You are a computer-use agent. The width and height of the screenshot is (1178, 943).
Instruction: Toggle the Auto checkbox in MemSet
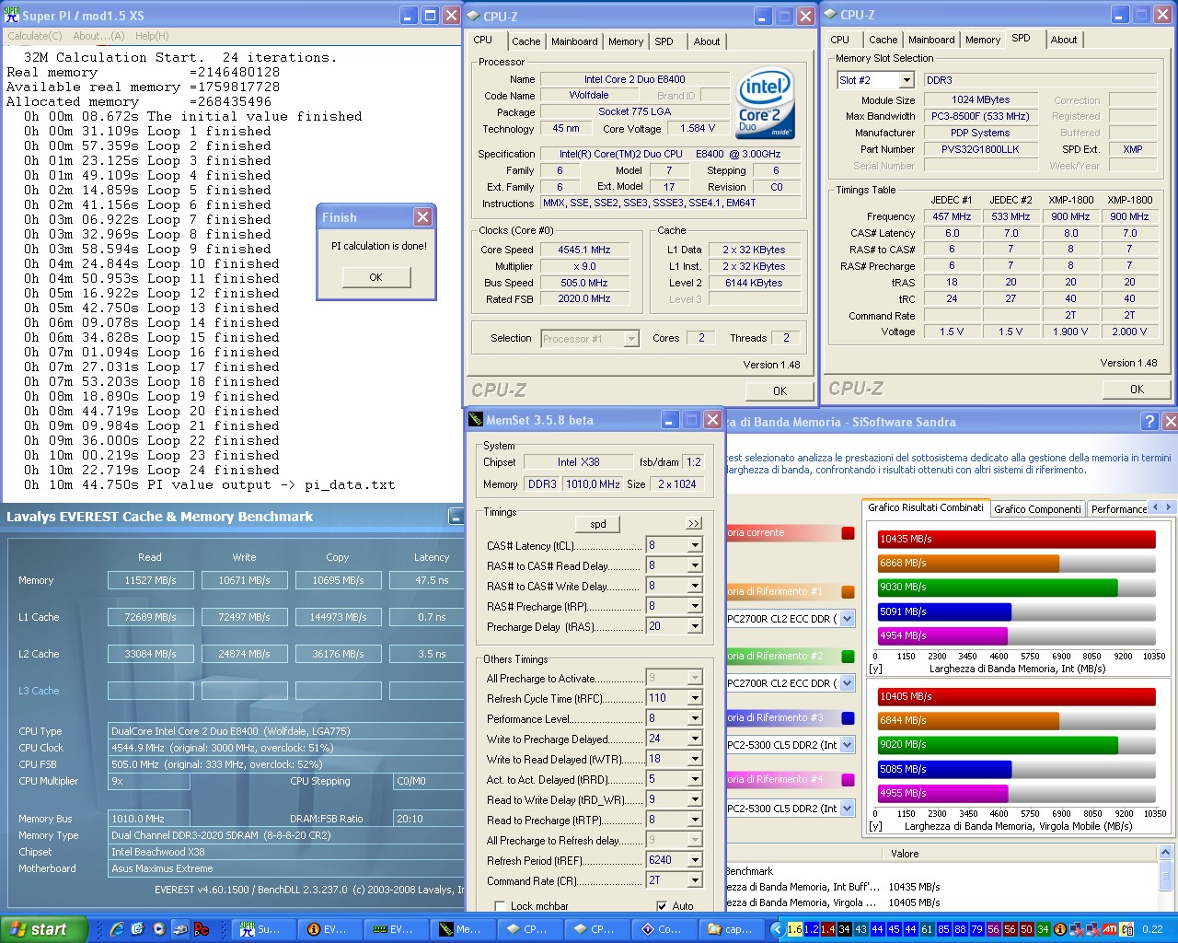point(662,906)
